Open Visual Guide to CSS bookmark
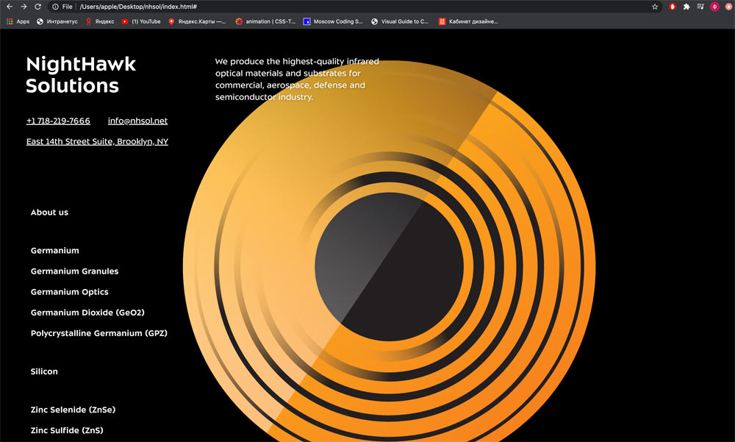The height and width of the screenshot is (442, 735). click(400, 21)
